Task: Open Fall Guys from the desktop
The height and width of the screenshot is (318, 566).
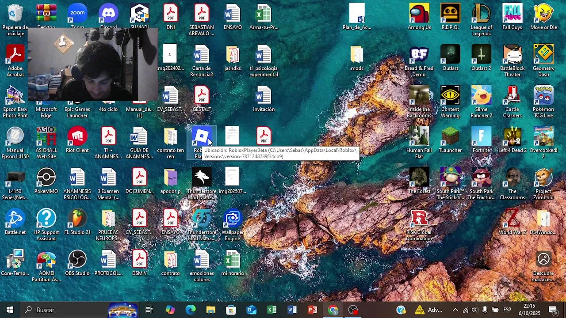Action: point(512,17)
